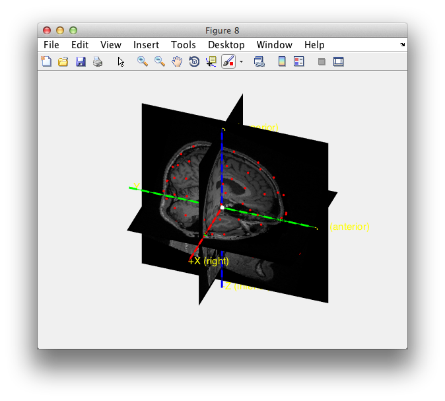
Task: Dock the figure using the corner arrow
Action: 403,44
